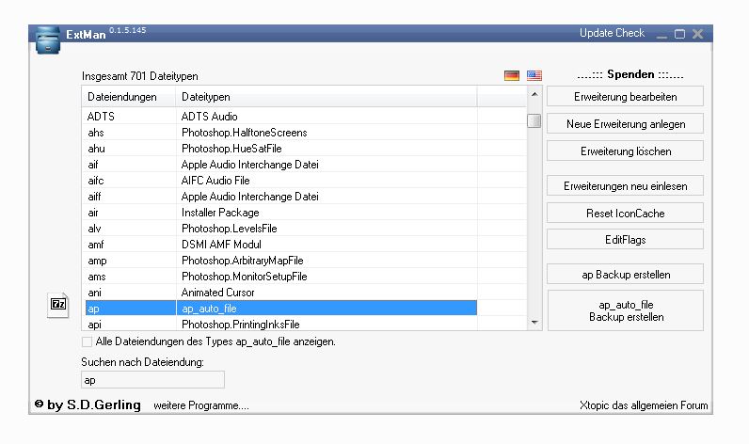This screenshot has height=444, width=749.
Task: Sort by the Dateitypen column header
Action: coord(326,97)
